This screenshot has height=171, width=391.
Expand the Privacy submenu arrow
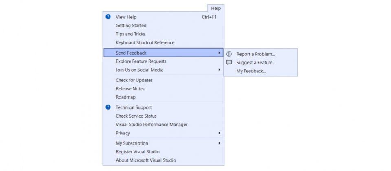219,133
